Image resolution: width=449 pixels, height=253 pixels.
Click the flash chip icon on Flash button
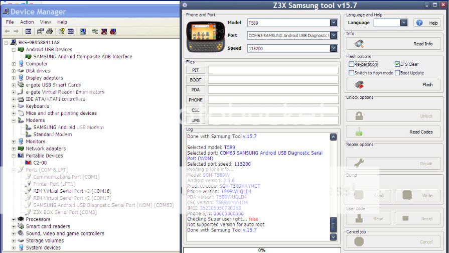click(x=359, y=84)
